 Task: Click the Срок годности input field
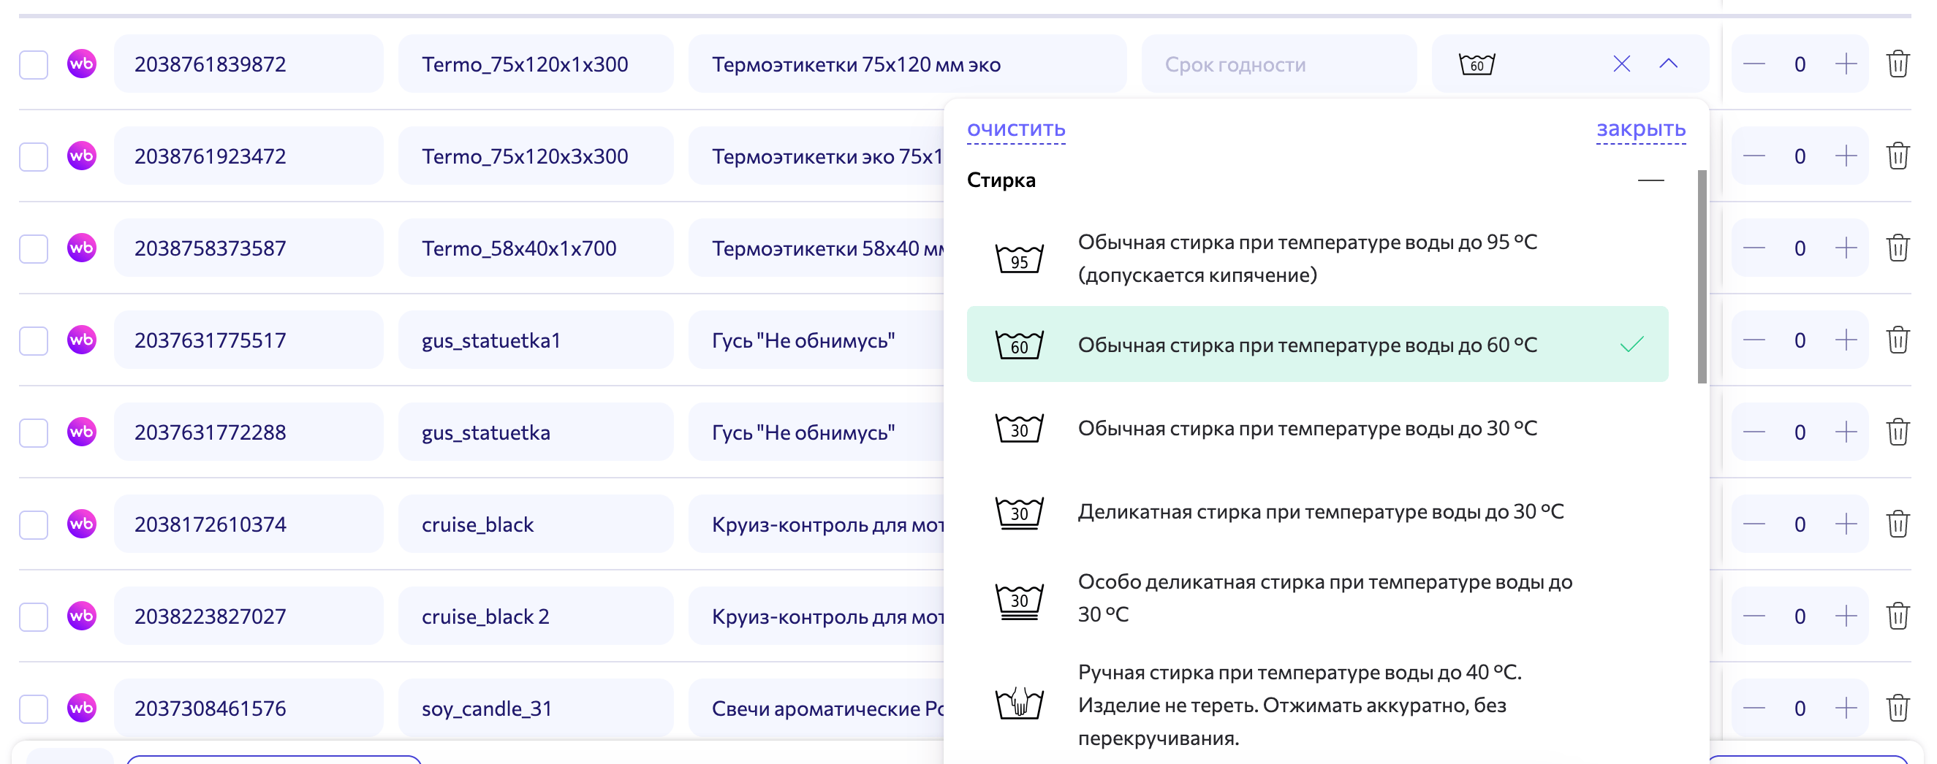pyautogui.click(x=1279, y=64)
